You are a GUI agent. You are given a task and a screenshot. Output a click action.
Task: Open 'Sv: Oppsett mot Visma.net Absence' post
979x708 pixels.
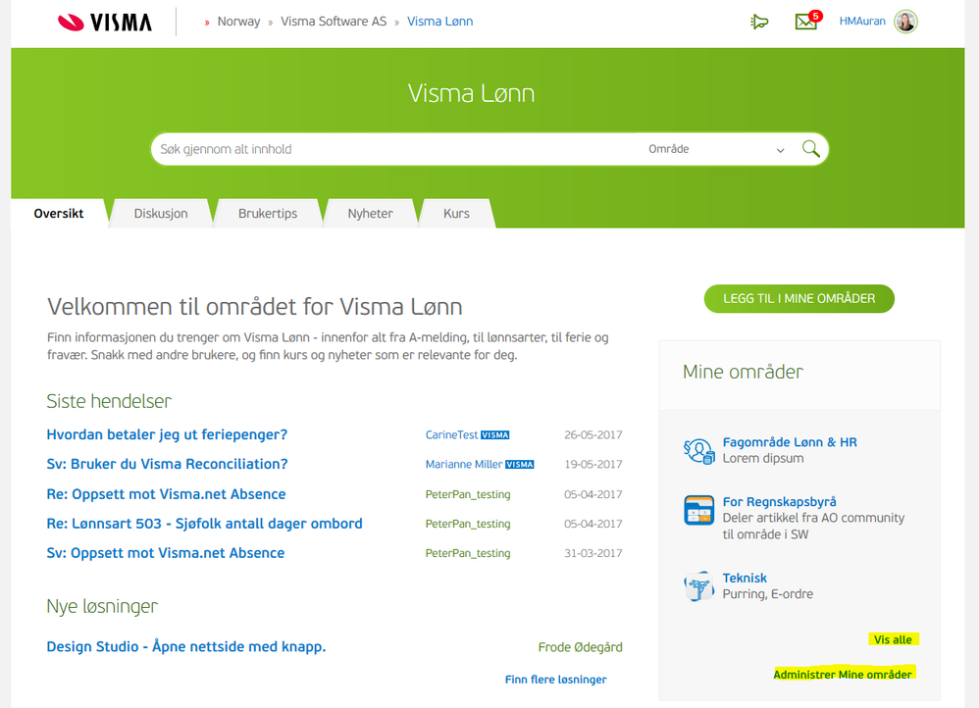[x=166, y=552]
